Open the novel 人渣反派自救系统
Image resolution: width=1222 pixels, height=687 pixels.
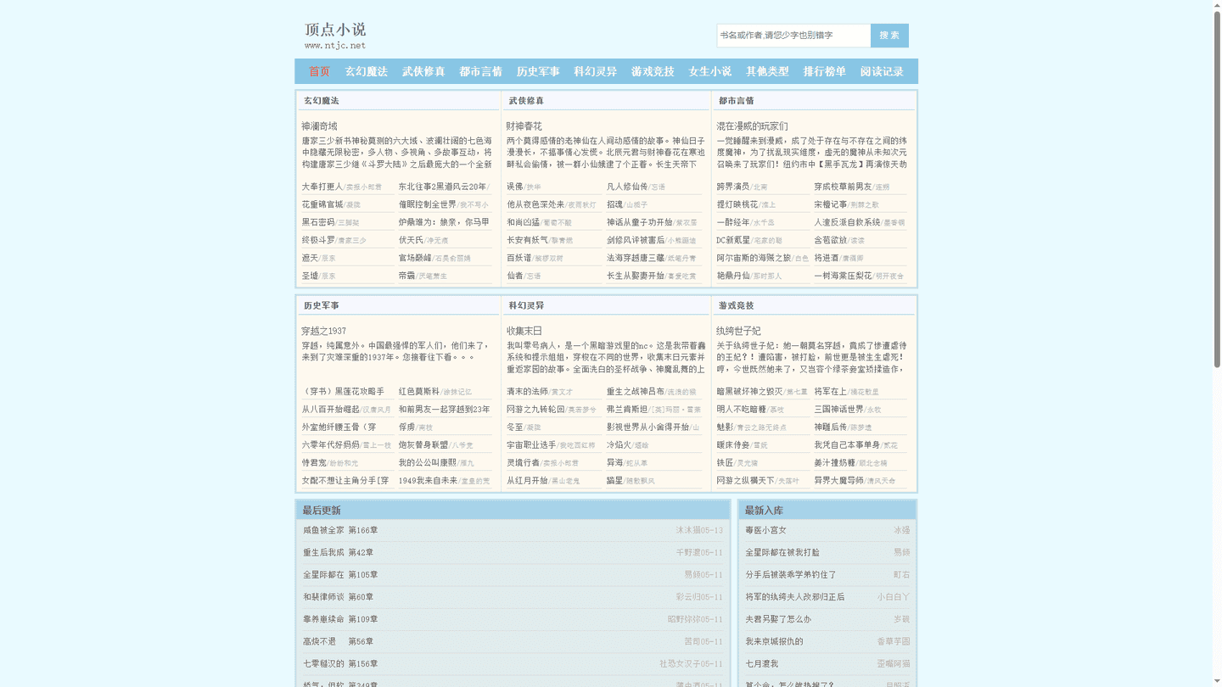848,222
